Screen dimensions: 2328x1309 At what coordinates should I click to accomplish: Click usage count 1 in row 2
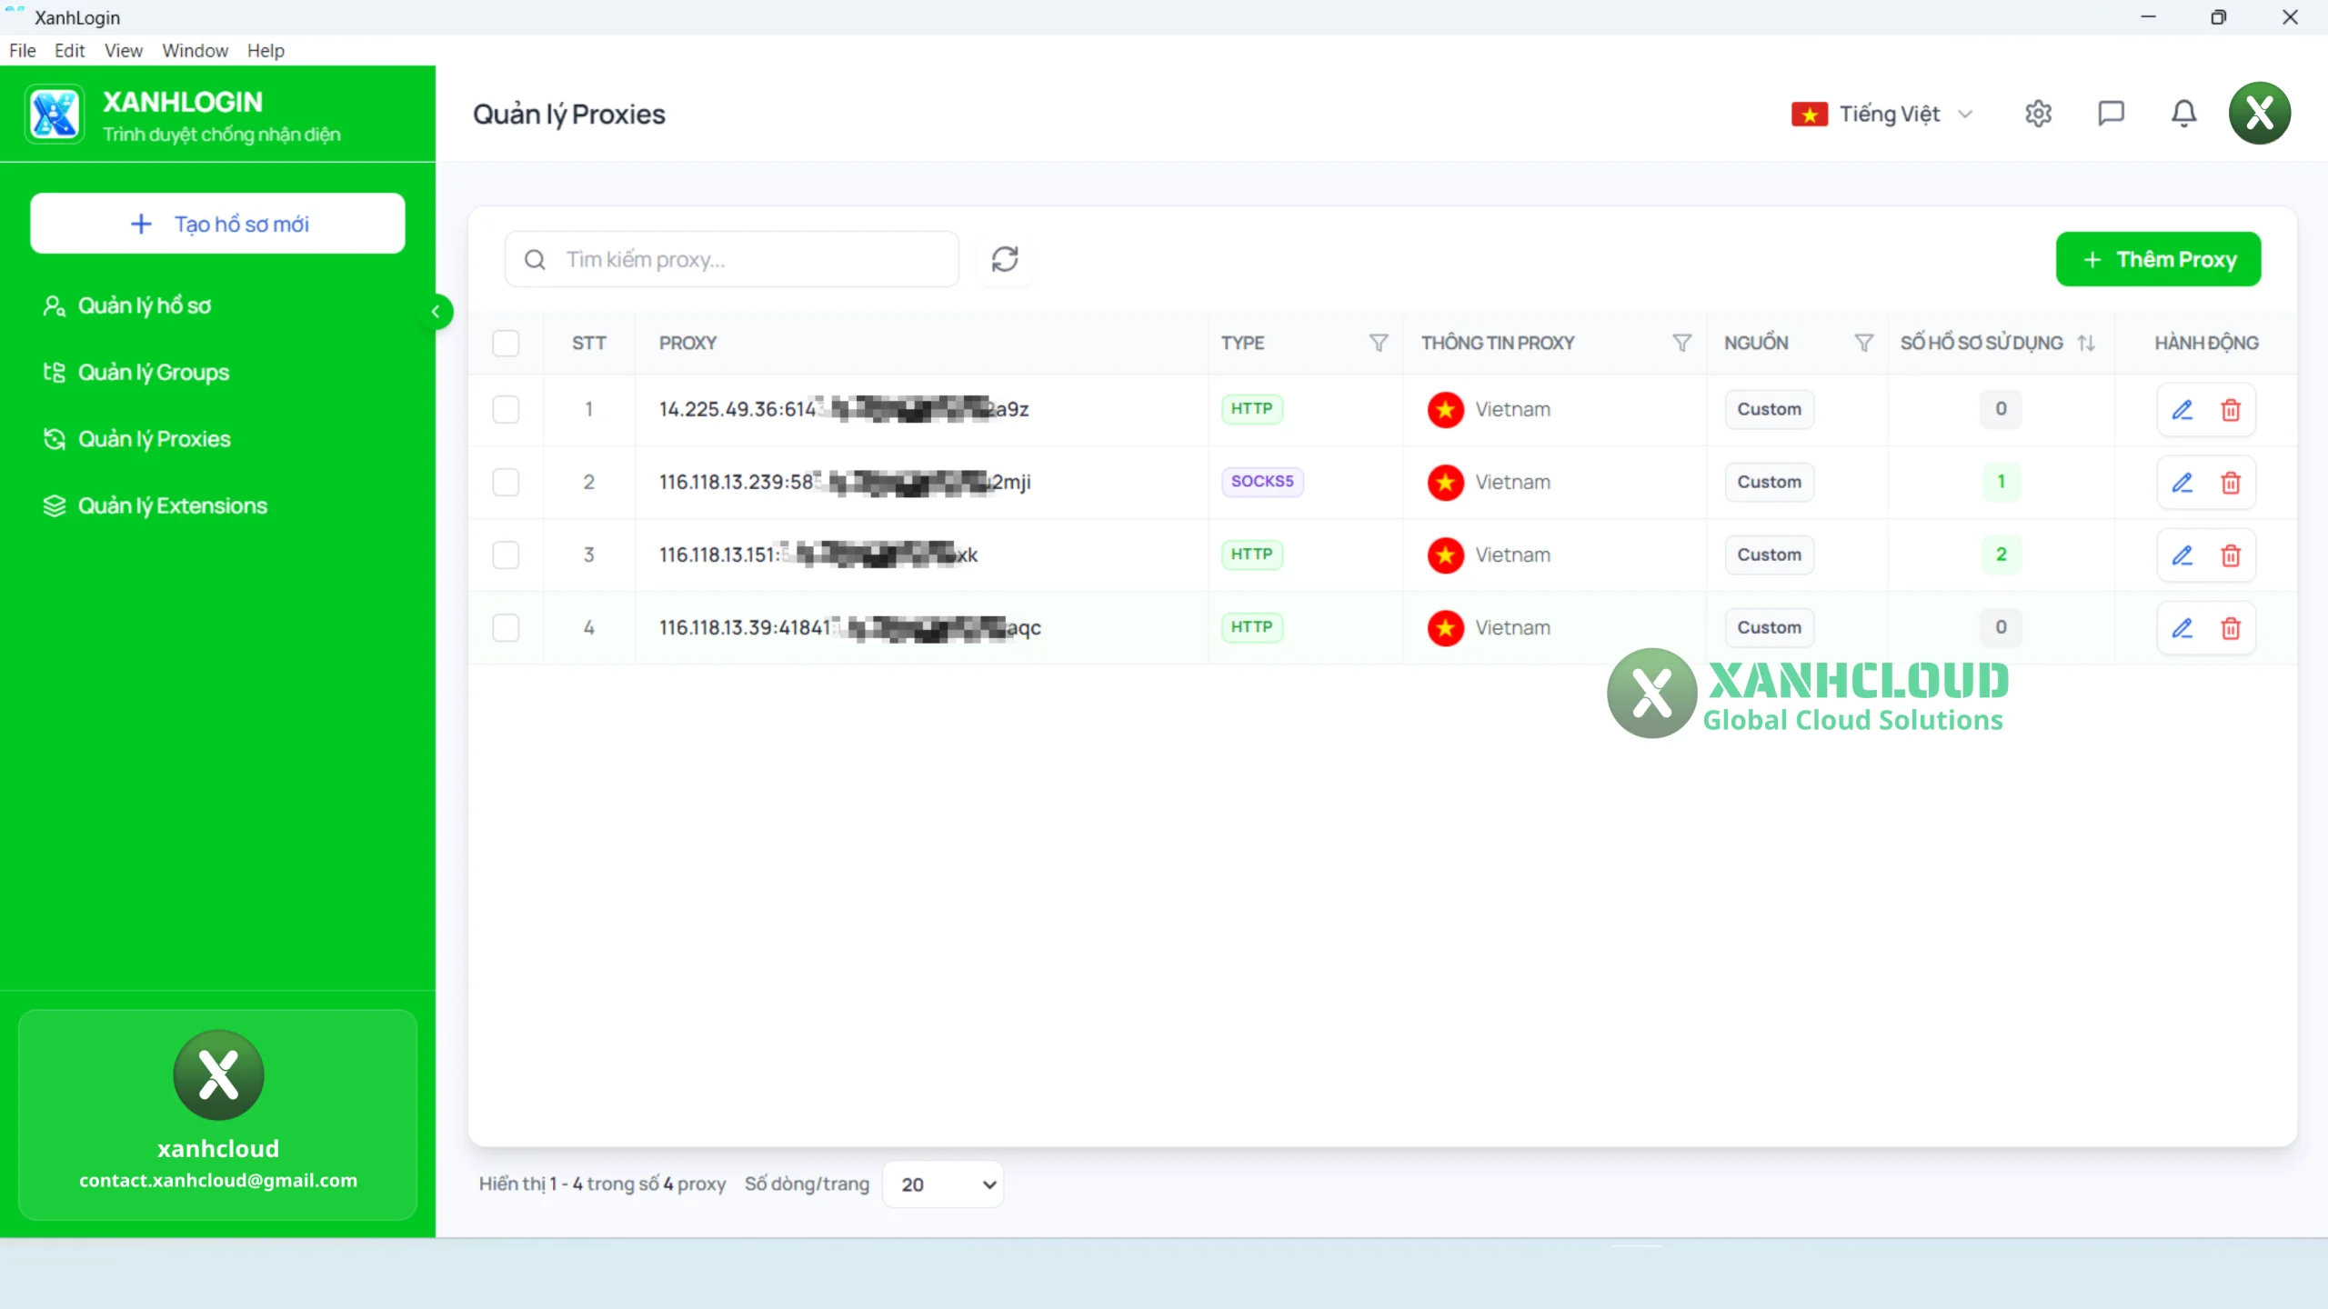pyautogui.click(x=2001, y=482)
